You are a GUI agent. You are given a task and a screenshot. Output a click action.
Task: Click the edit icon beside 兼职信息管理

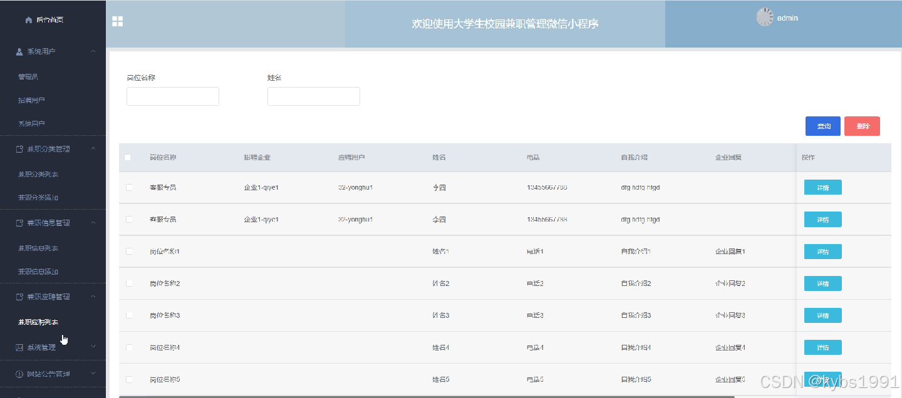19,223
